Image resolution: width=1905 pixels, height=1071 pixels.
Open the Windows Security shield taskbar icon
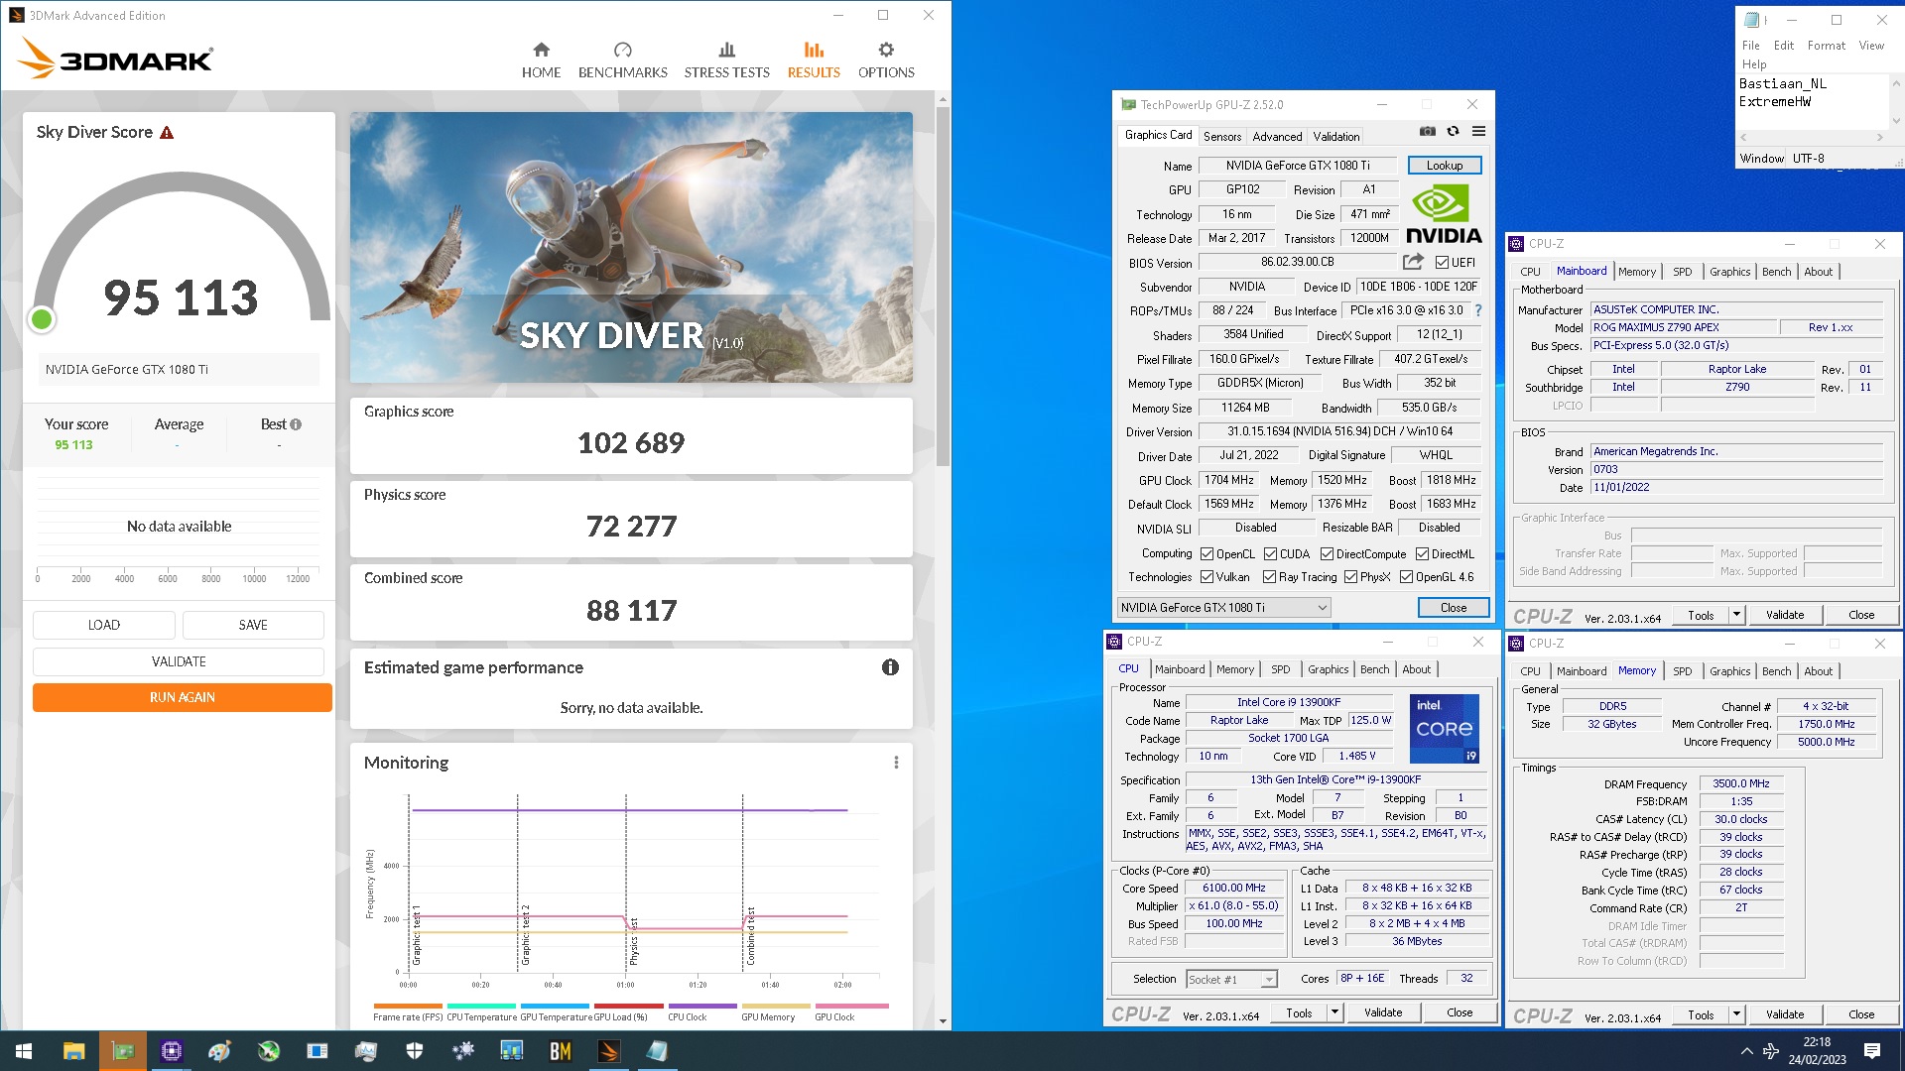point(415,1051)
